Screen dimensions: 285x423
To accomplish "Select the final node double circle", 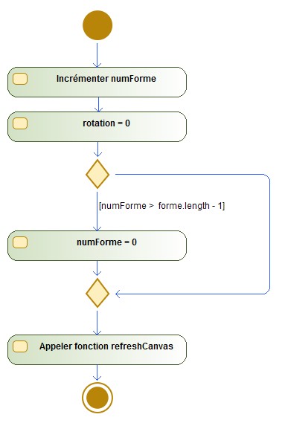I will point(97,398).
